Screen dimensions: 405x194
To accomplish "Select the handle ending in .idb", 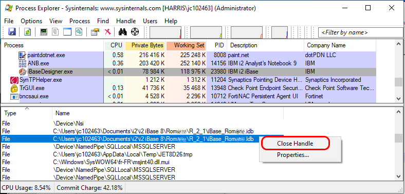I will [142, 131].
